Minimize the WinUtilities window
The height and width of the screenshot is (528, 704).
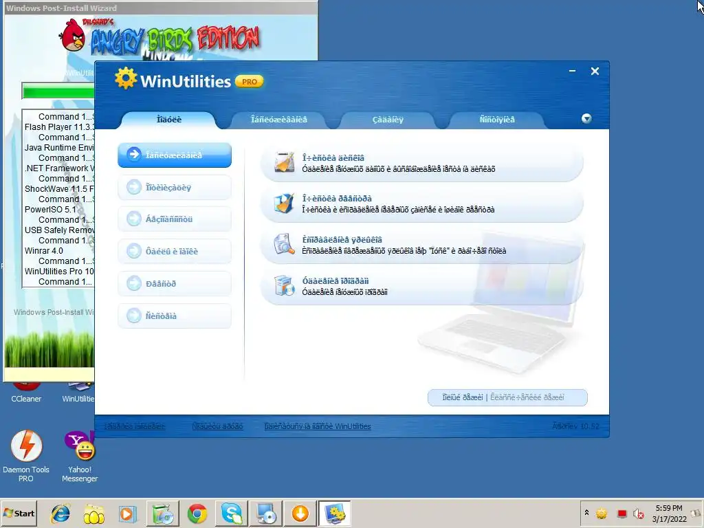coord(572,71)
